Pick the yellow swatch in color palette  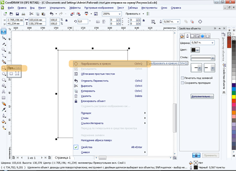click(x=234, y=97)
